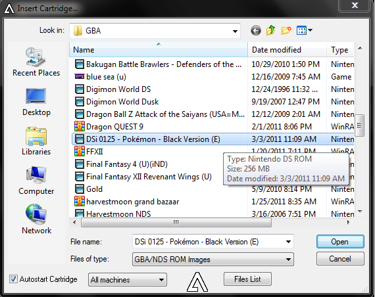Click the Pokémon Black Version ROM icon

point(80,139)
